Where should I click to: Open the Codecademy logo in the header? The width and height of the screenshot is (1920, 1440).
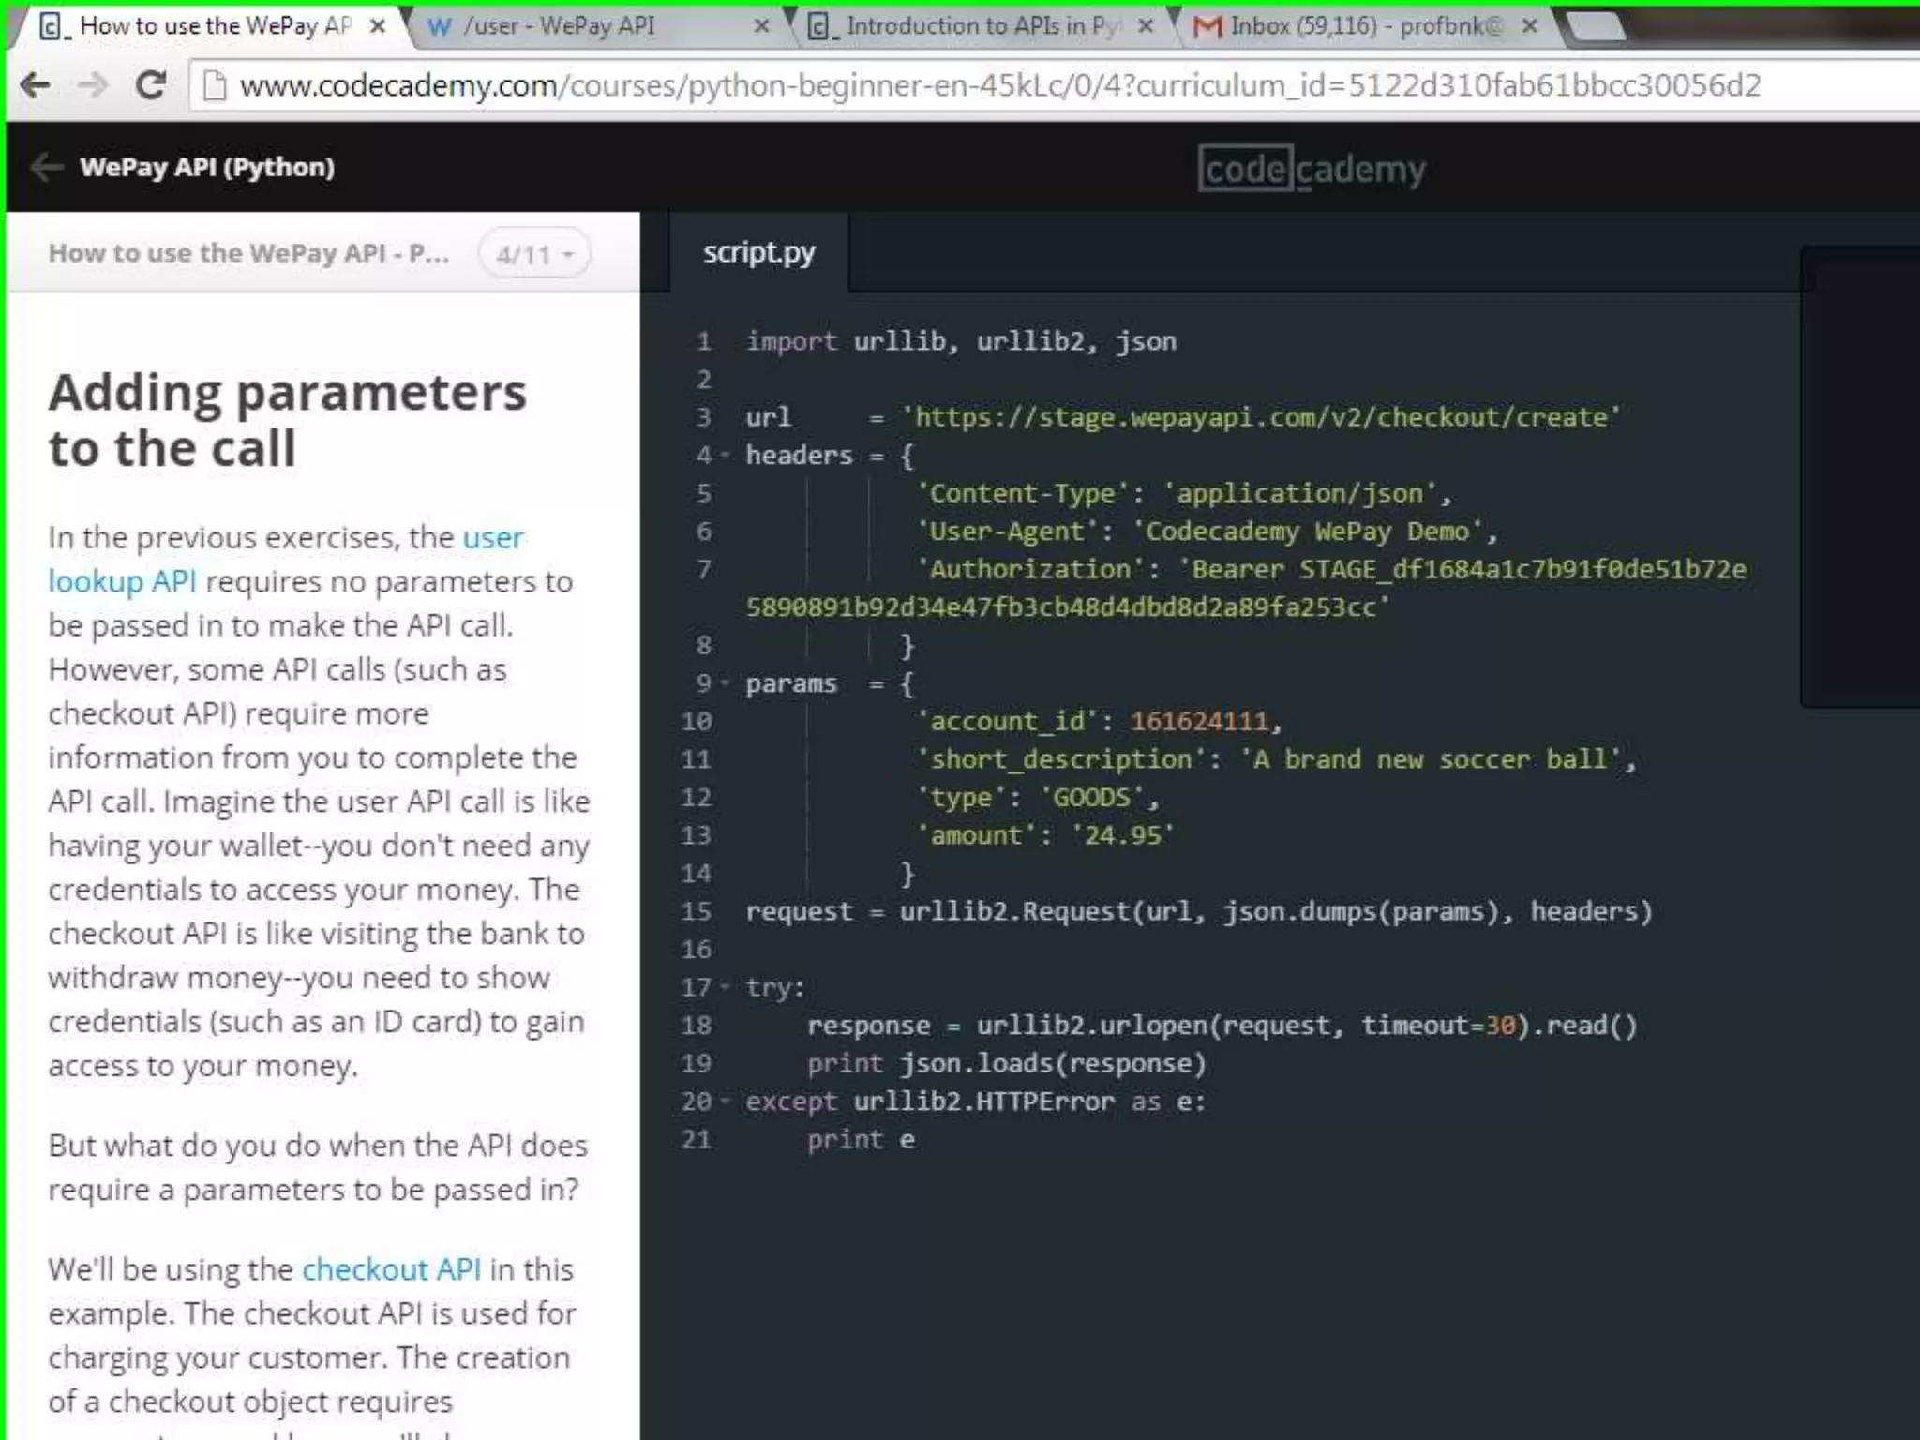[x=1312, y=169]
